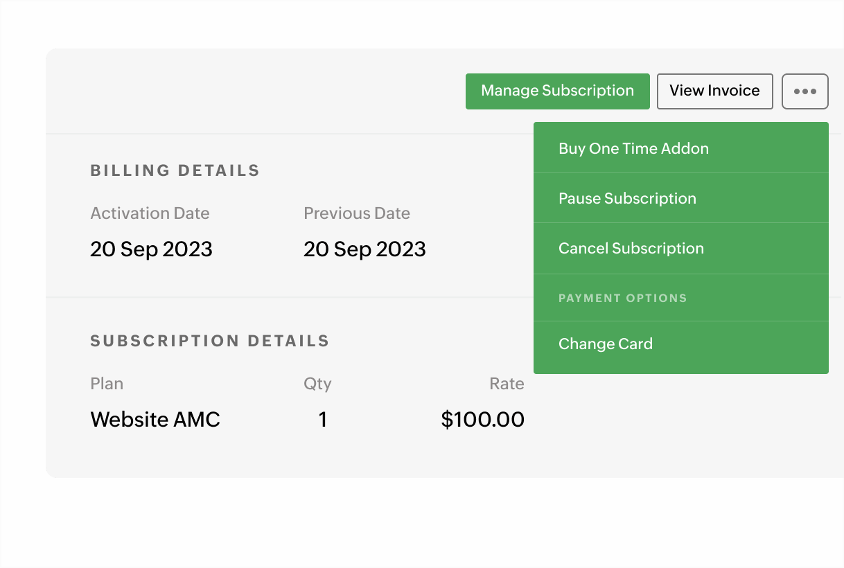Select the Website AMC plan name
This screenshot has width=844, height=568.
point(155,419)
